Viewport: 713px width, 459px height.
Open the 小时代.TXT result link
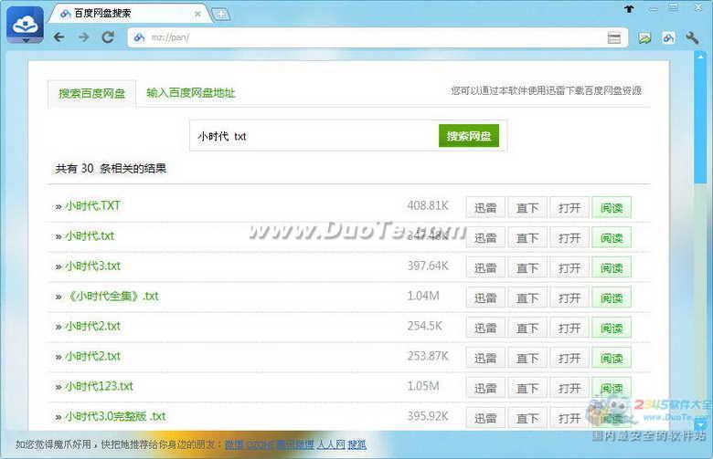click(x=92, y=205)
